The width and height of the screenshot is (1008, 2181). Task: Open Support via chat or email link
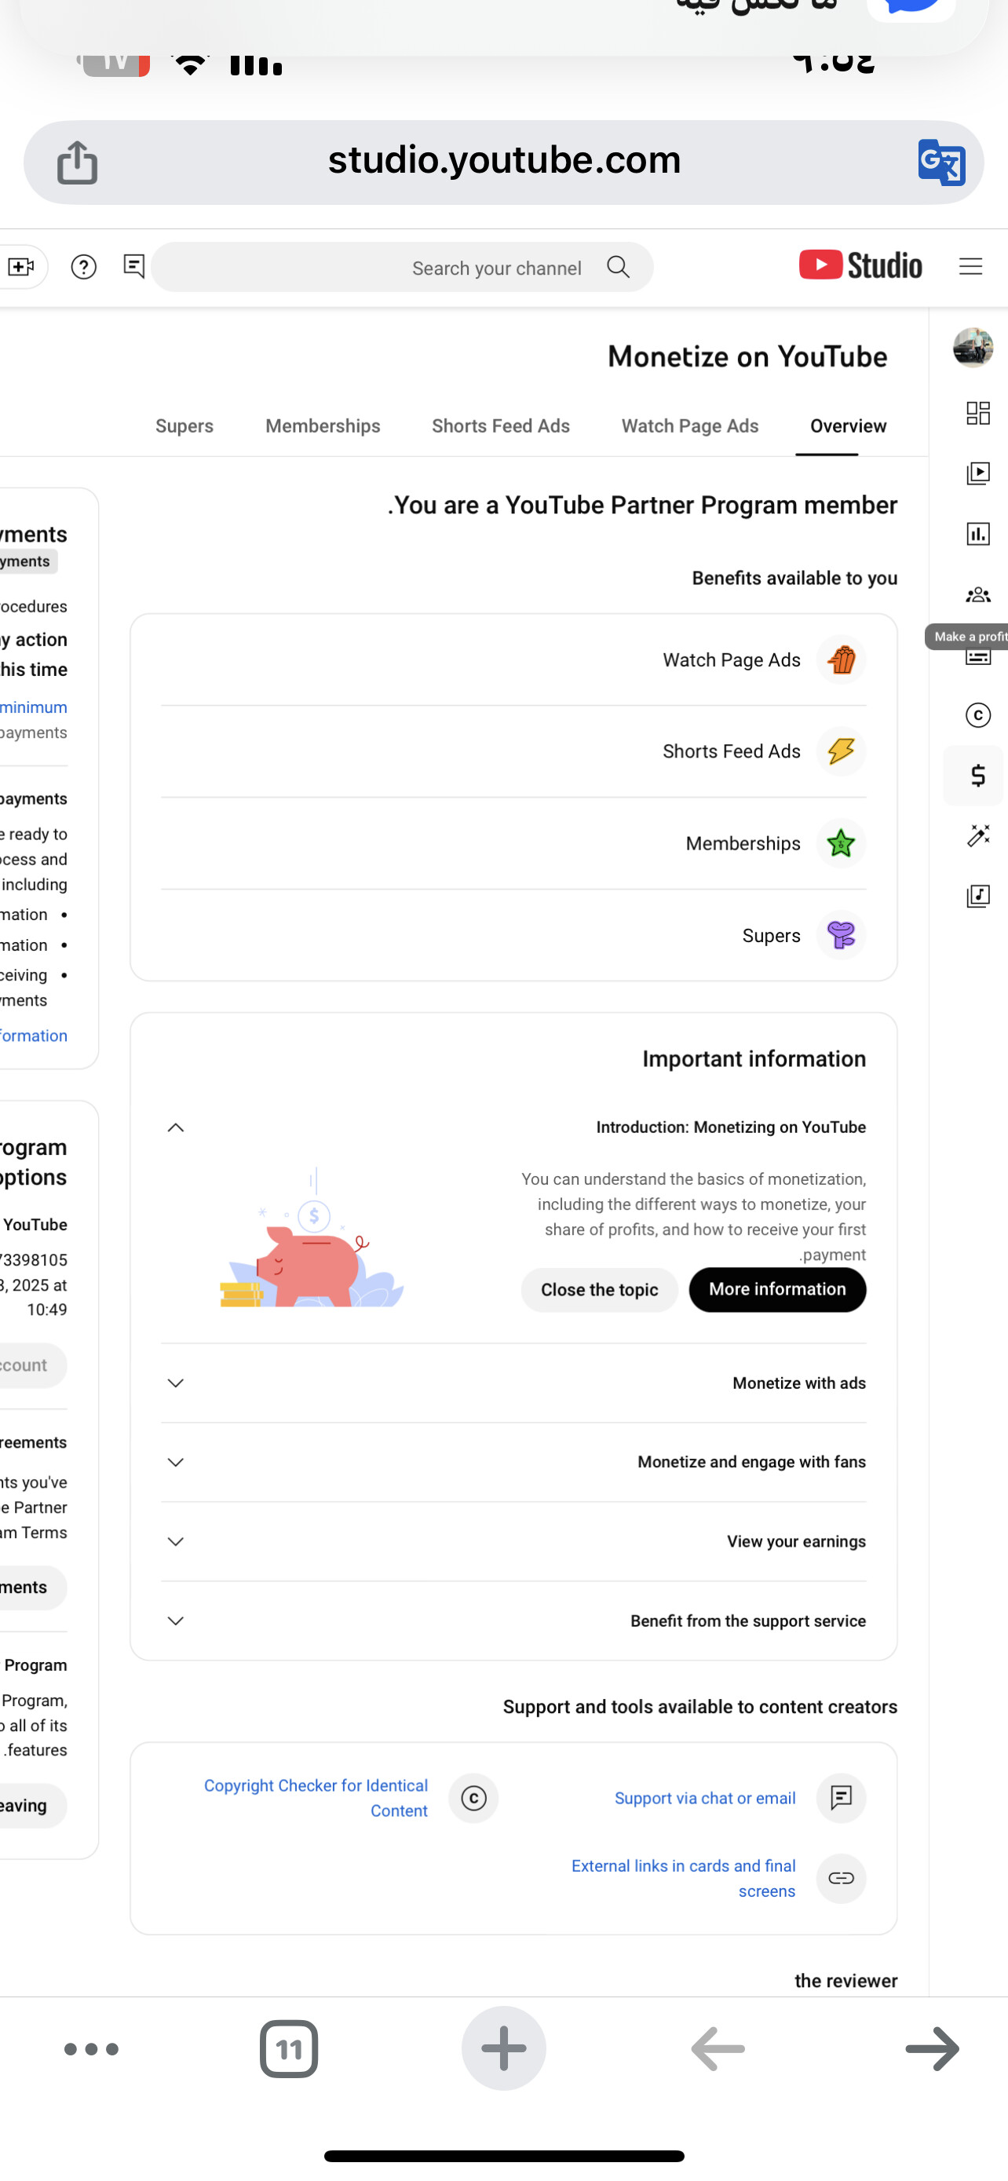point(705,1797)
